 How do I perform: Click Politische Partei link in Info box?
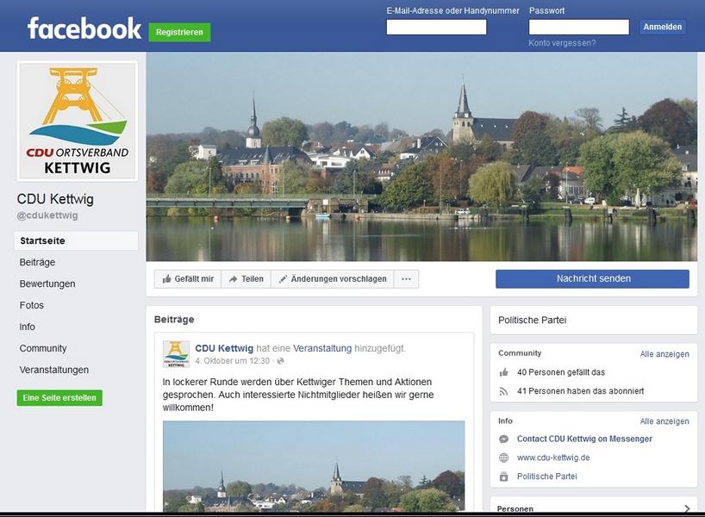point(546,477)
